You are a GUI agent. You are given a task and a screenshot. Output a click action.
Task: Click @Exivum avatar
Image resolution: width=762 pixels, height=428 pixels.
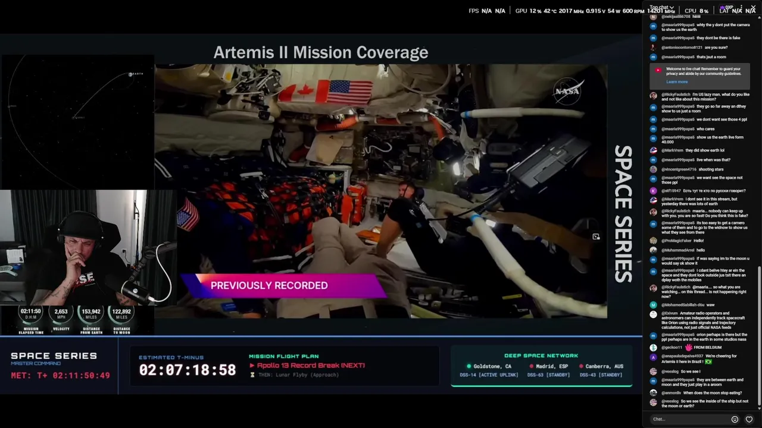click(x=653, y=314)
